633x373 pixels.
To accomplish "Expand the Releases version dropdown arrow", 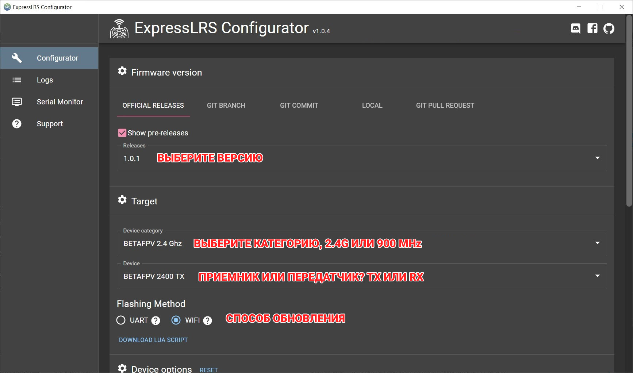I will [598, 158].
